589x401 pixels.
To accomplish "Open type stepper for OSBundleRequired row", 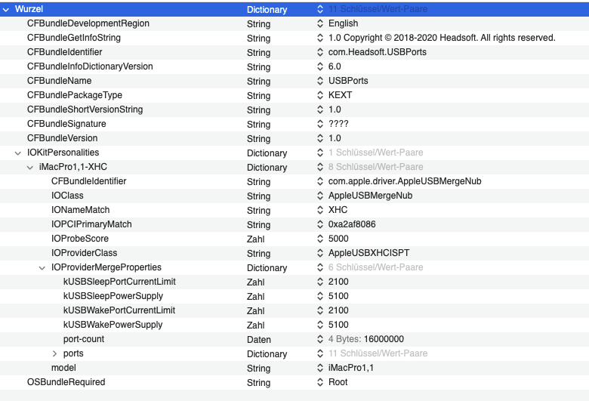I will click(320, 382).
